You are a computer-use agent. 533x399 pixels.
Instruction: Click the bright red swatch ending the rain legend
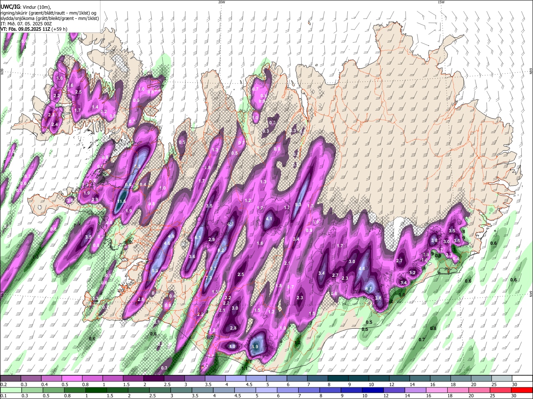pos(522,390)
